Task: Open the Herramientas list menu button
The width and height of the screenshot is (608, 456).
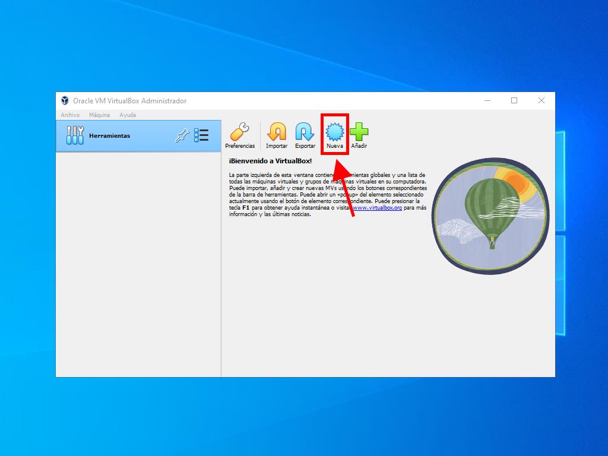Action: 202,136
